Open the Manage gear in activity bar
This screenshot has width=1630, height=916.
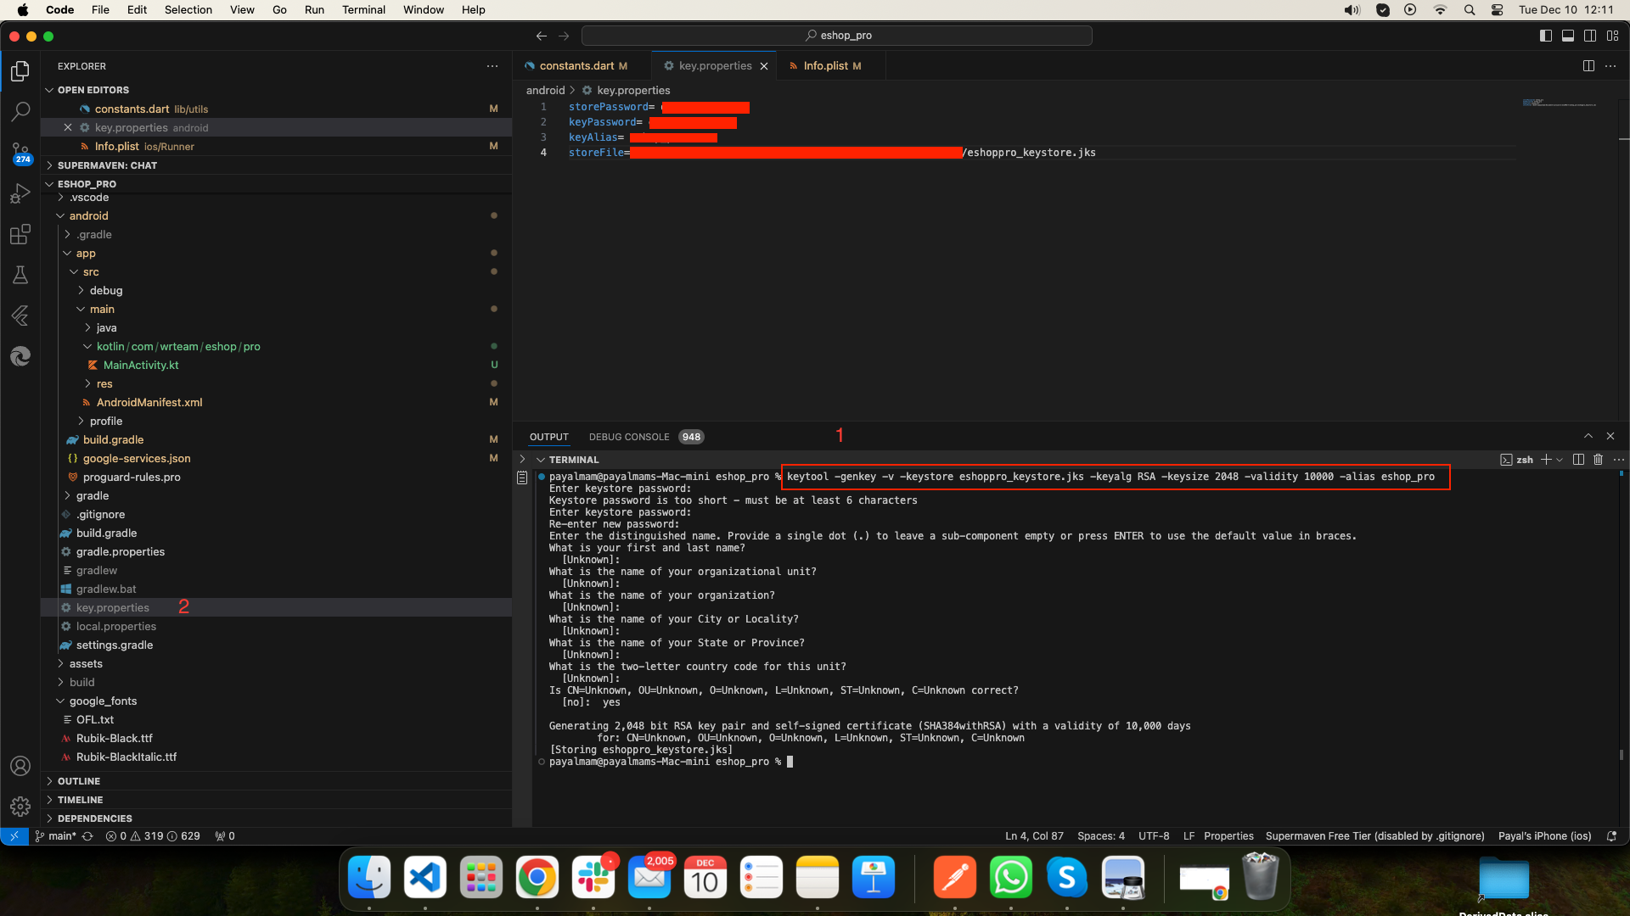pos(20,806)
